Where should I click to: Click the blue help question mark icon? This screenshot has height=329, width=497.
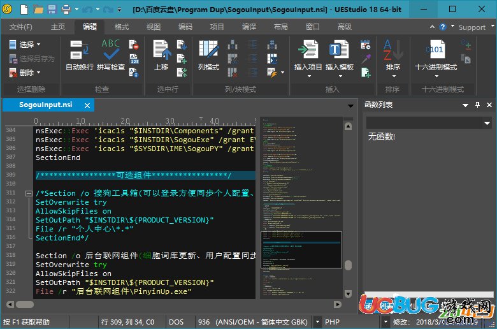tap(443, 27)
